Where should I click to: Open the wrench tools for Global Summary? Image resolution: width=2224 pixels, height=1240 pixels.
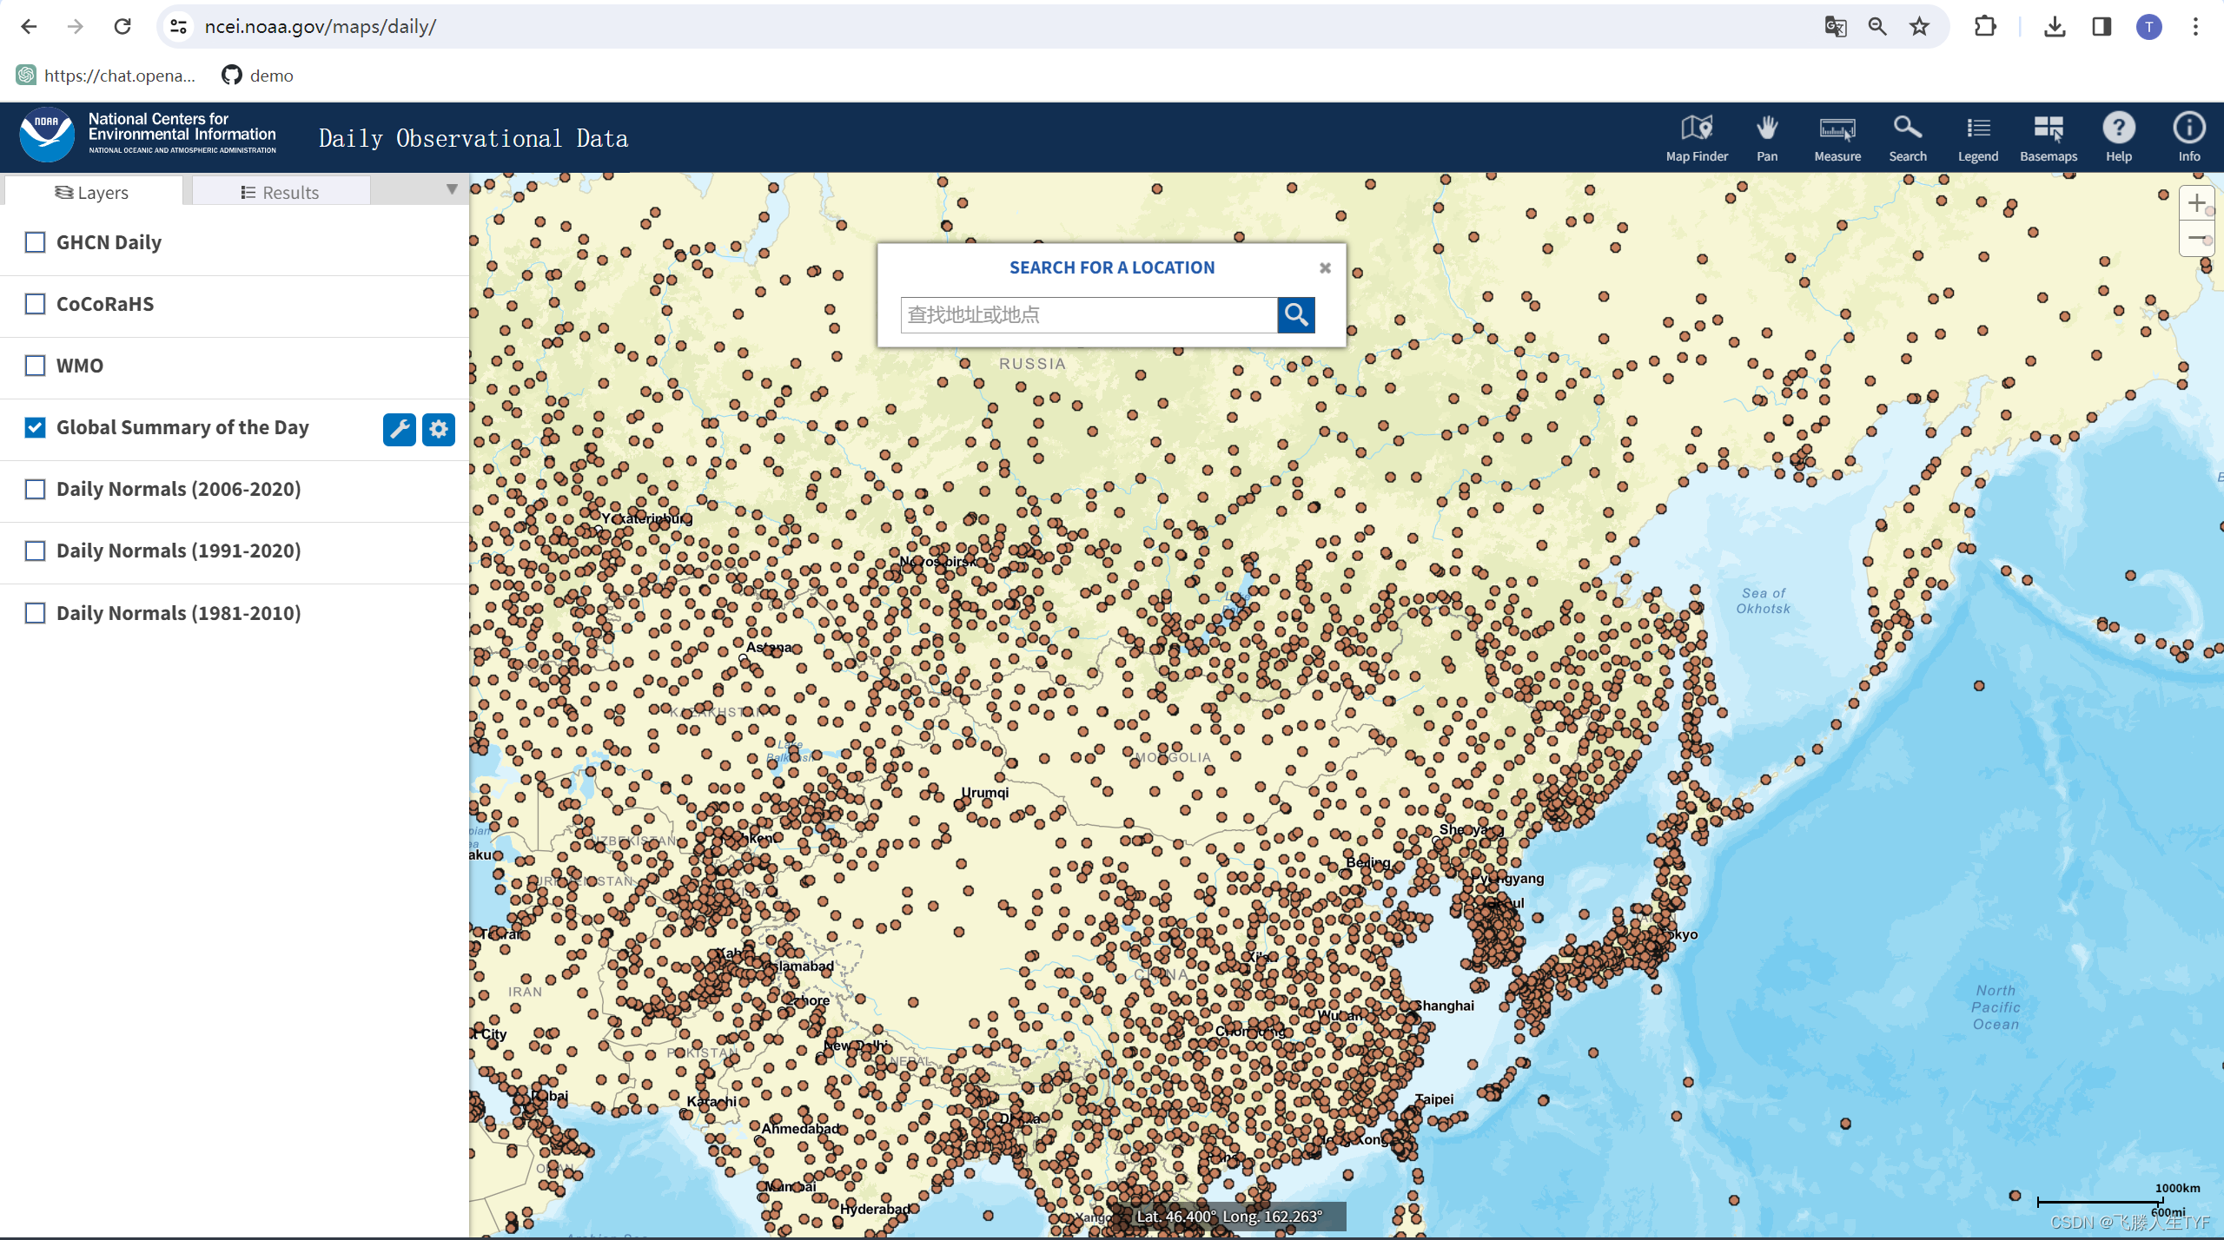tap(400, 429)
